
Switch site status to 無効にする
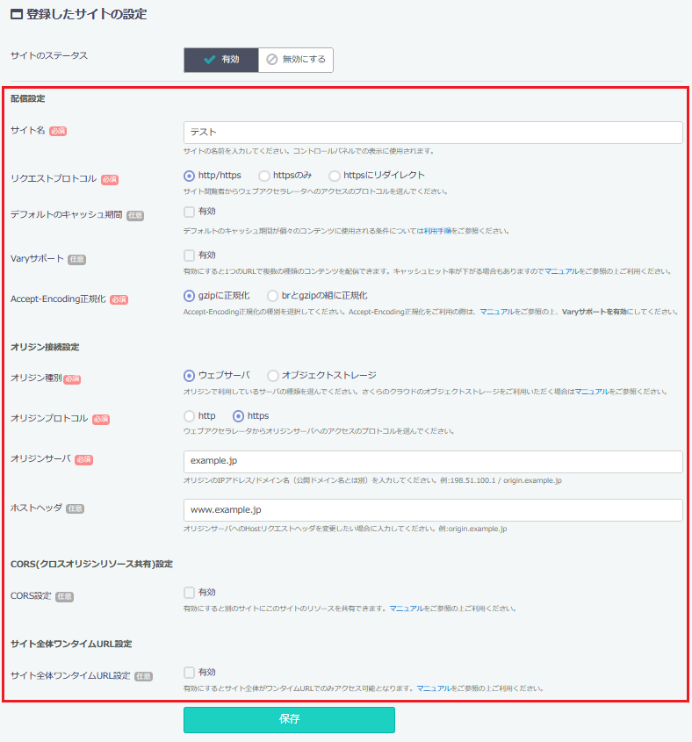(x=296, y=60)
